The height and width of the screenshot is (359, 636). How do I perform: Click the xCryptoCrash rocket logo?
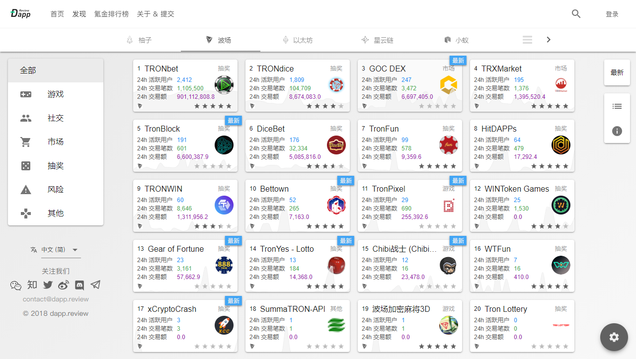[x=224, y=325]
